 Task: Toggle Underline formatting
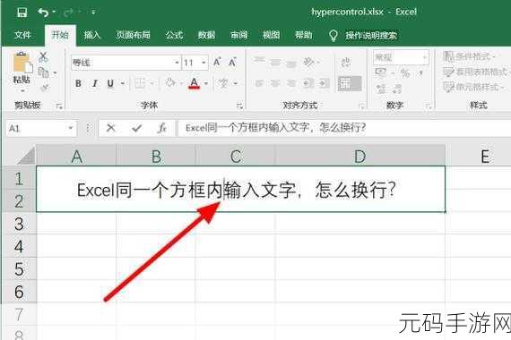[110, 83]
